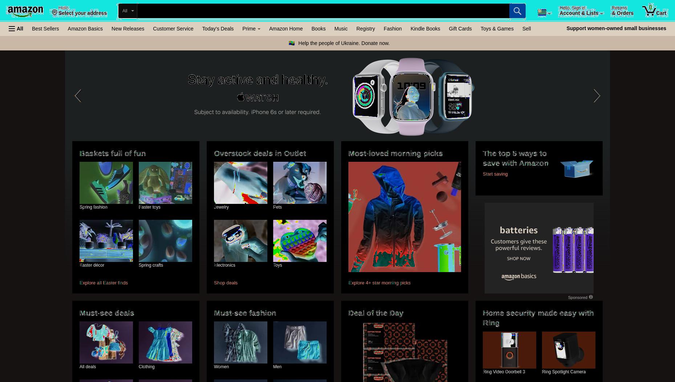Click the magnifying glass search button
This screenshot has height=382, width=675.
(517, 11)
